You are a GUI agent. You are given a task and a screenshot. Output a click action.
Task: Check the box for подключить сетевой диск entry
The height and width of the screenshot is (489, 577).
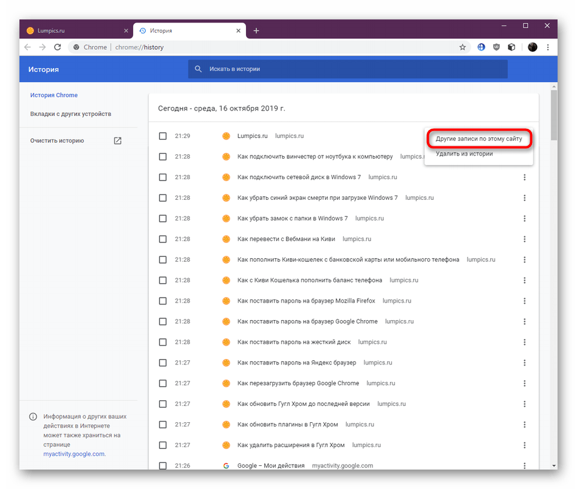163,177
